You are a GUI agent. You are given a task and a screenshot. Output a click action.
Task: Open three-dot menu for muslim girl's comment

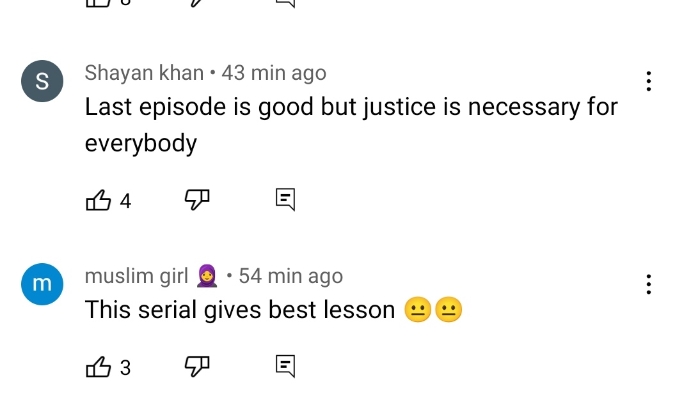(x=648, y=284)
